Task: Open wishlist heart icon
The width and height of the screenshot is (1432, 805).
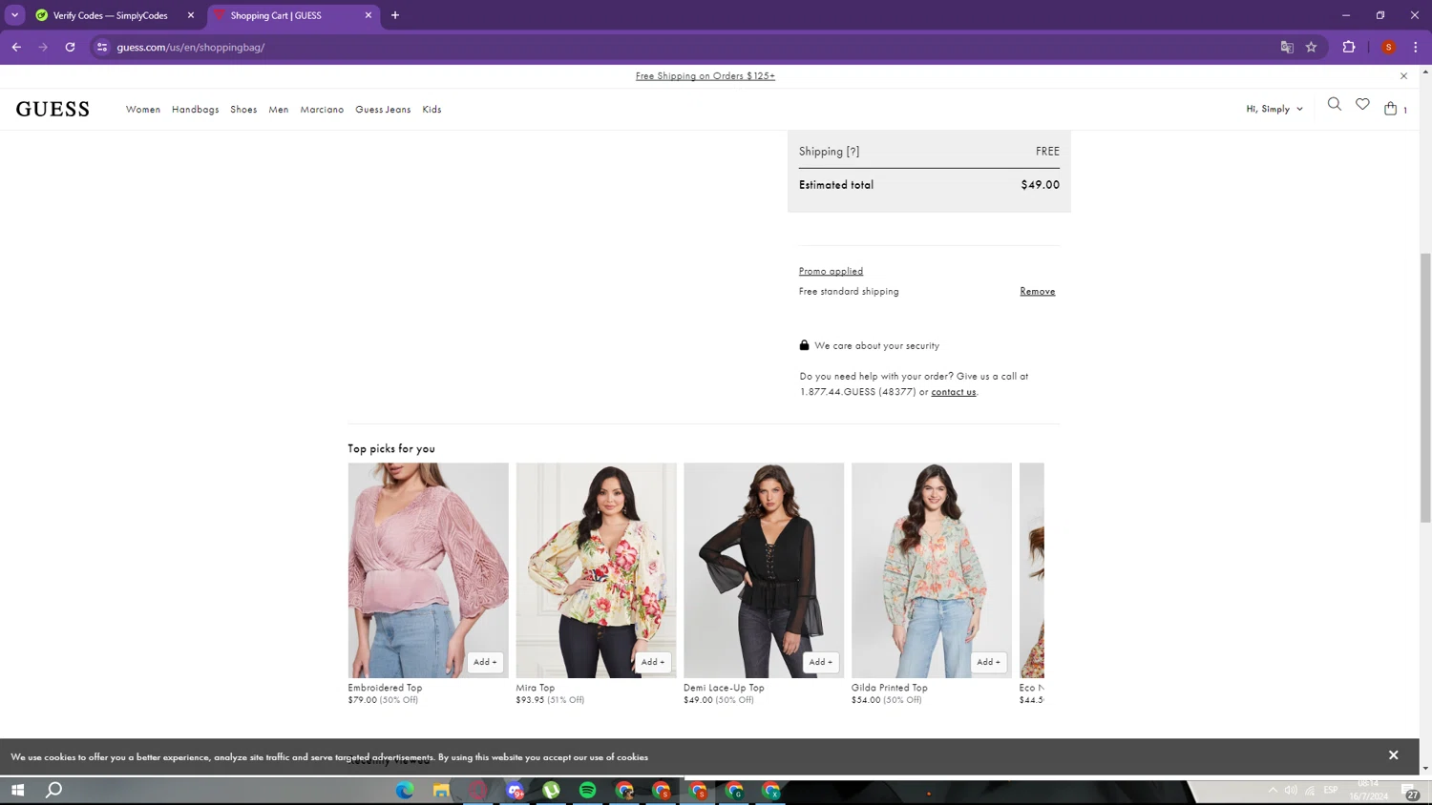Action: click(x=1362, y=104)
